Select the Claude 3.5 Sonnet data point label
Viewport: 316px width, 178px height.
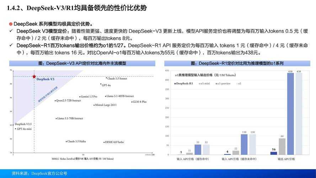(117, 79)
